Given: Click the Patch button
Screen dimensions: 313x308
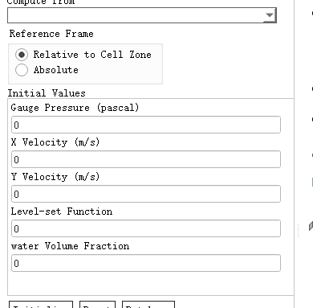Looking at the screenshot, I should pyautogui.click(x=148, y=305).
